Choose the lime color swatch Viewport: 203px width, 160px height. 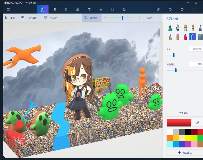194,138
